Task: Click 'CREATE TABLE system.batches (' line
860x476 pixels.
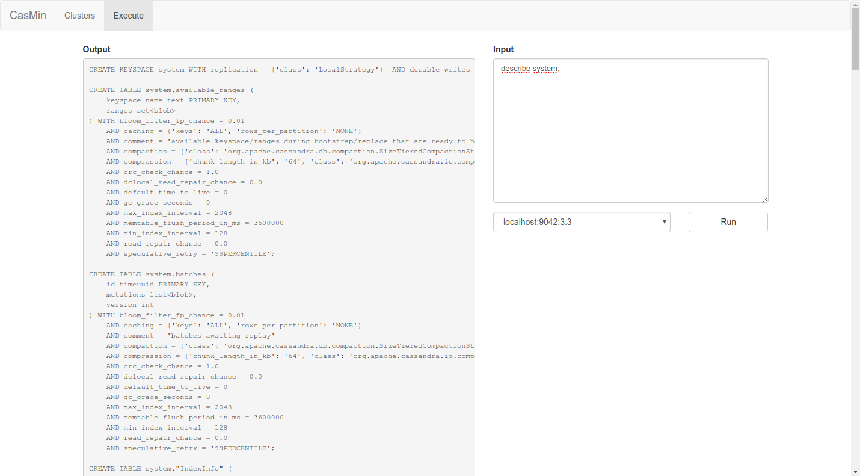Action: pos(152,274)
